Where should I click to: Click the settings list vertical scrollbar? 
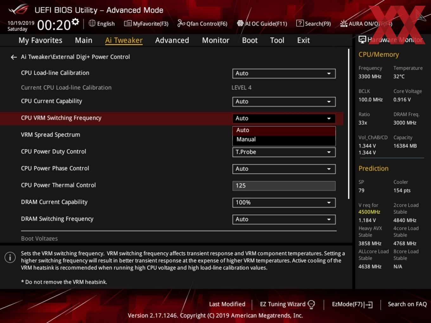pyautogui.click(x=349, y=123)
